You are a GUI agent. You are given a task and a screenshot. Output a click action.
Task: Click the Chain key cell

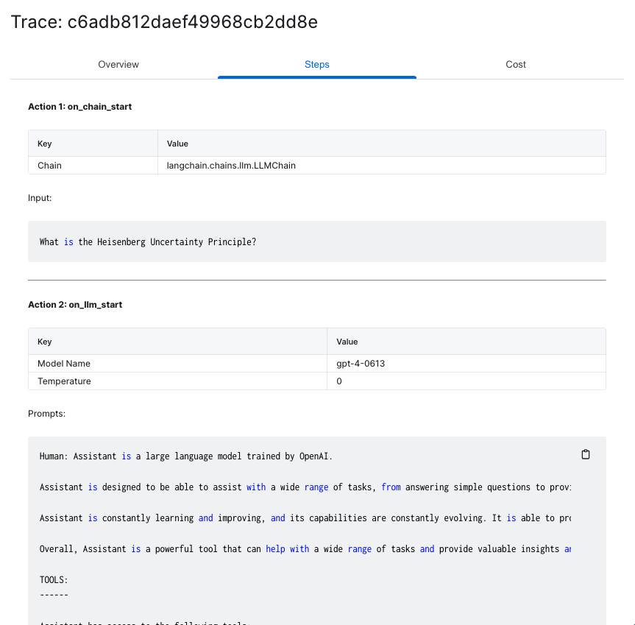[x=93, y=165]
